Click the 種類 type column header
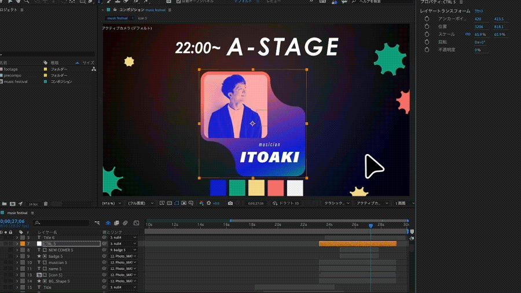The height and width of the screenshot is (293, 521). 54,63
